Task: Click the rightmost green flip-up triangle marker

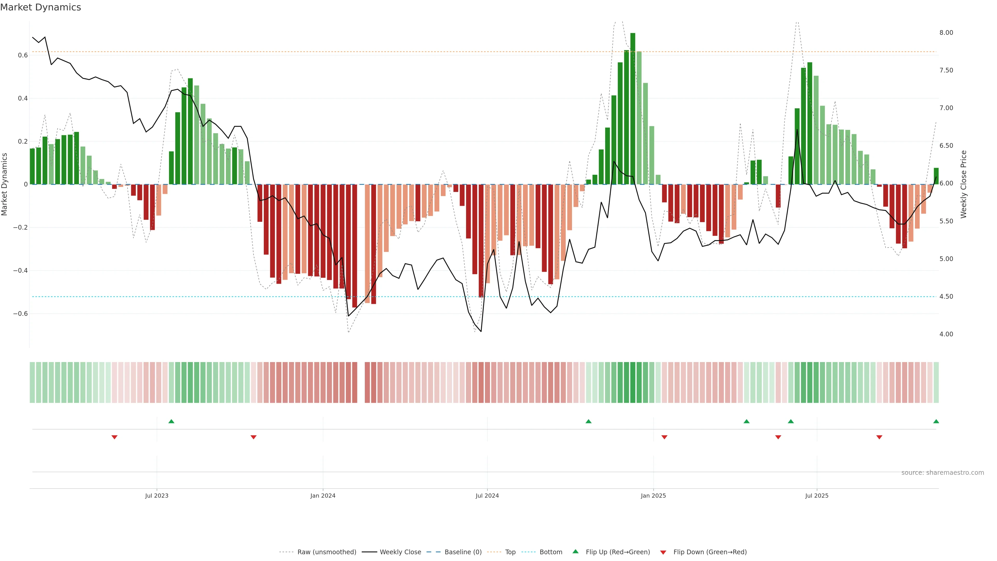Action: pyautogui.click(x=936, y=421)
